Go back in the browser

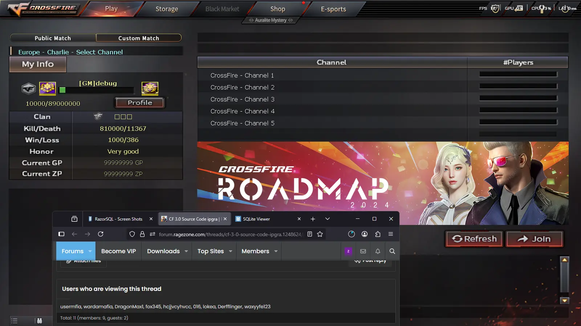click(74, 234)
